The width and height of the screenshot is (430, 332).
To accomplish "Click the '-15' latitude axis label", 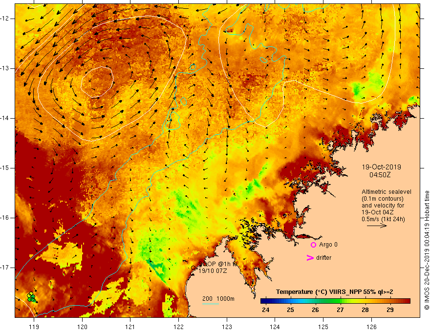I will click(4, 168).
